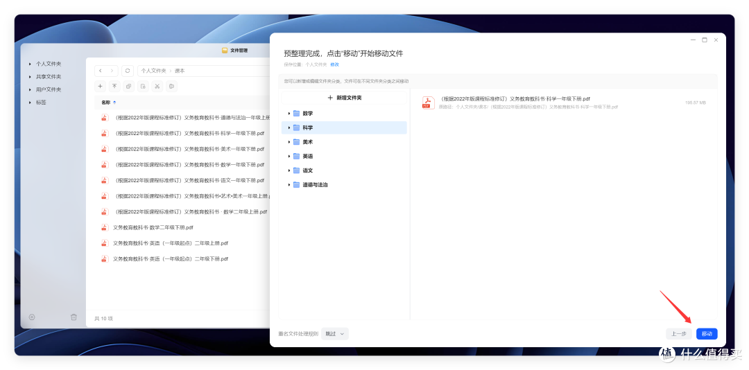Refresh the 课本 folder listing
749x370 pixels.
(128, 71)
